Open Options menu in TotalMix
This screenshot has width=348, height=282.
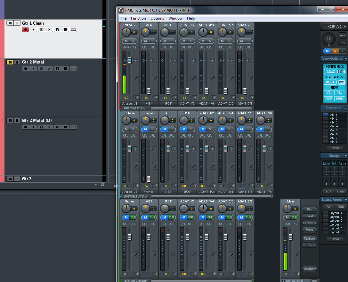pyautogui.click(x=157, y=18)
